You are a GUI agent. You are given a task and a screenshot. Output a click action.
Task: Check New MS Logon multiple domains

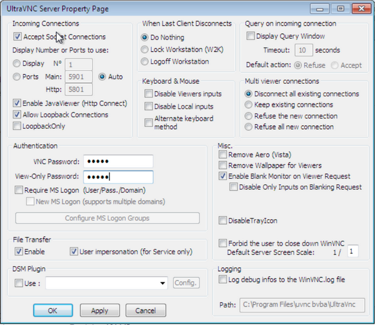30,202
